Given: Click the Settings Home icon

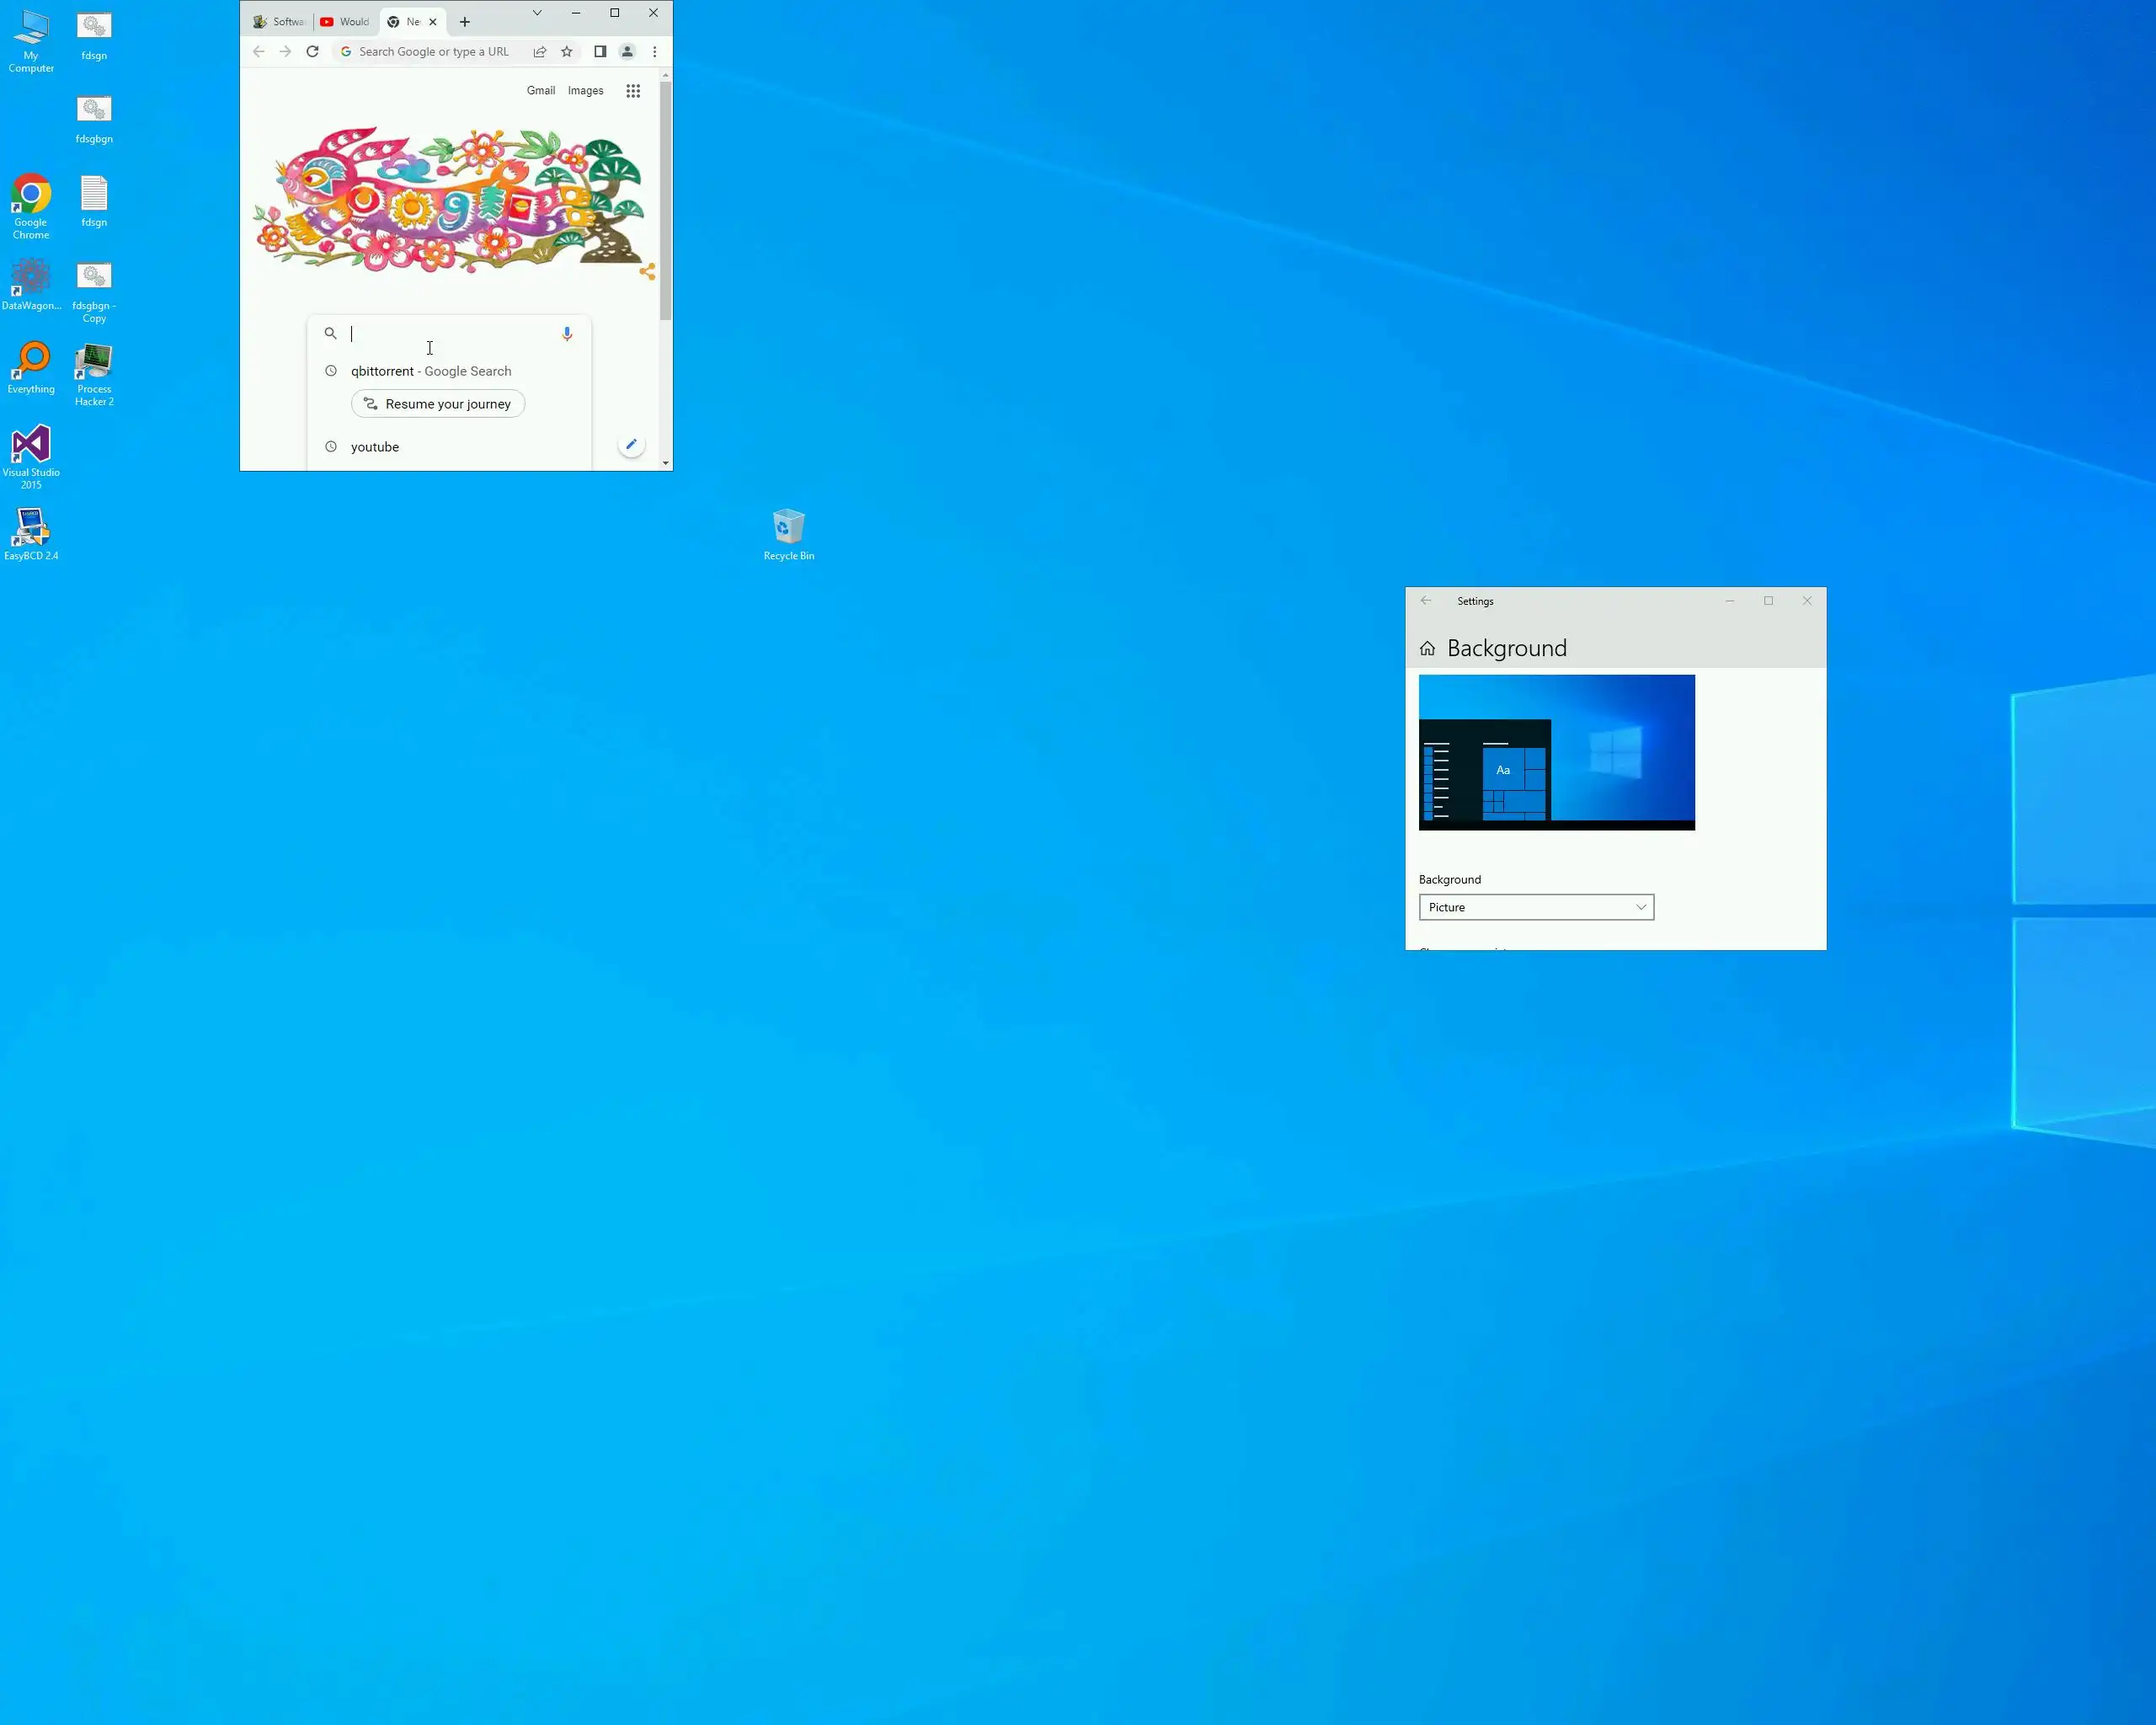Looking at the screenshot, I should [x=1427, y=649].
